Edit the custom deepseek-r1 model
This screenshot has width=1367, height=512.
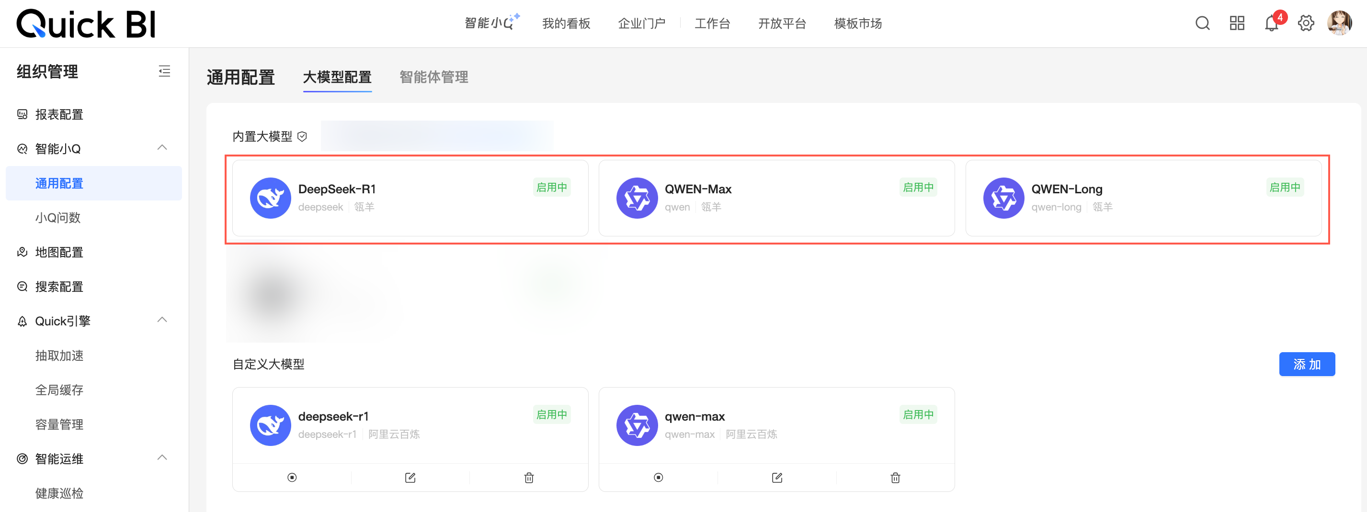pyautogui.click(x=410, y=478)
